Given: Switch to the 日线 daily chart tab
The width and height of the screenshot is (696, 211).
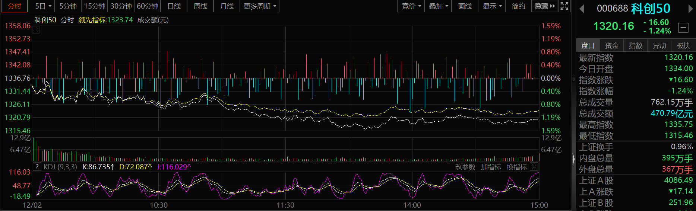Looking at the screenshot, I should pyautogui.click(x=174, y=6).
